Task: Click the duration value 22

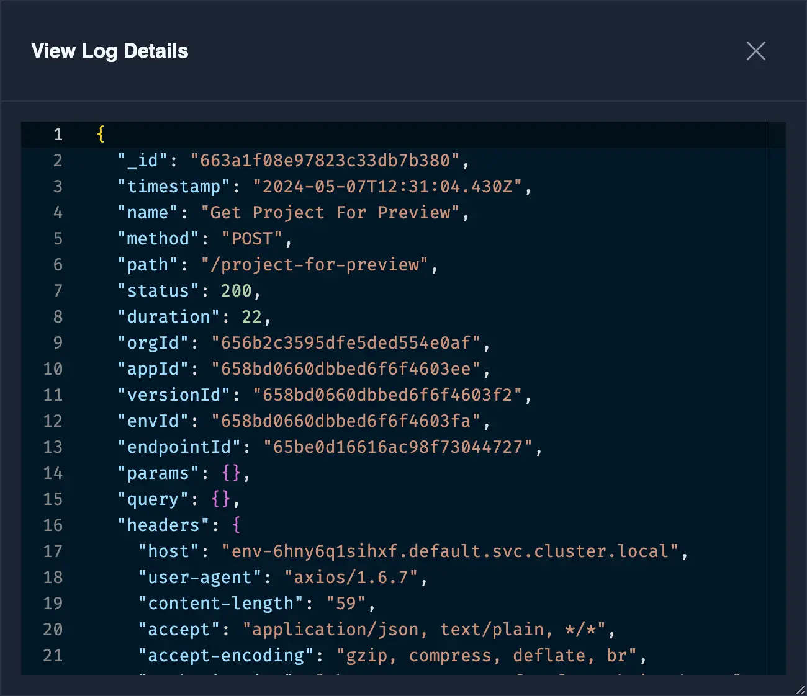Action: 251,317
